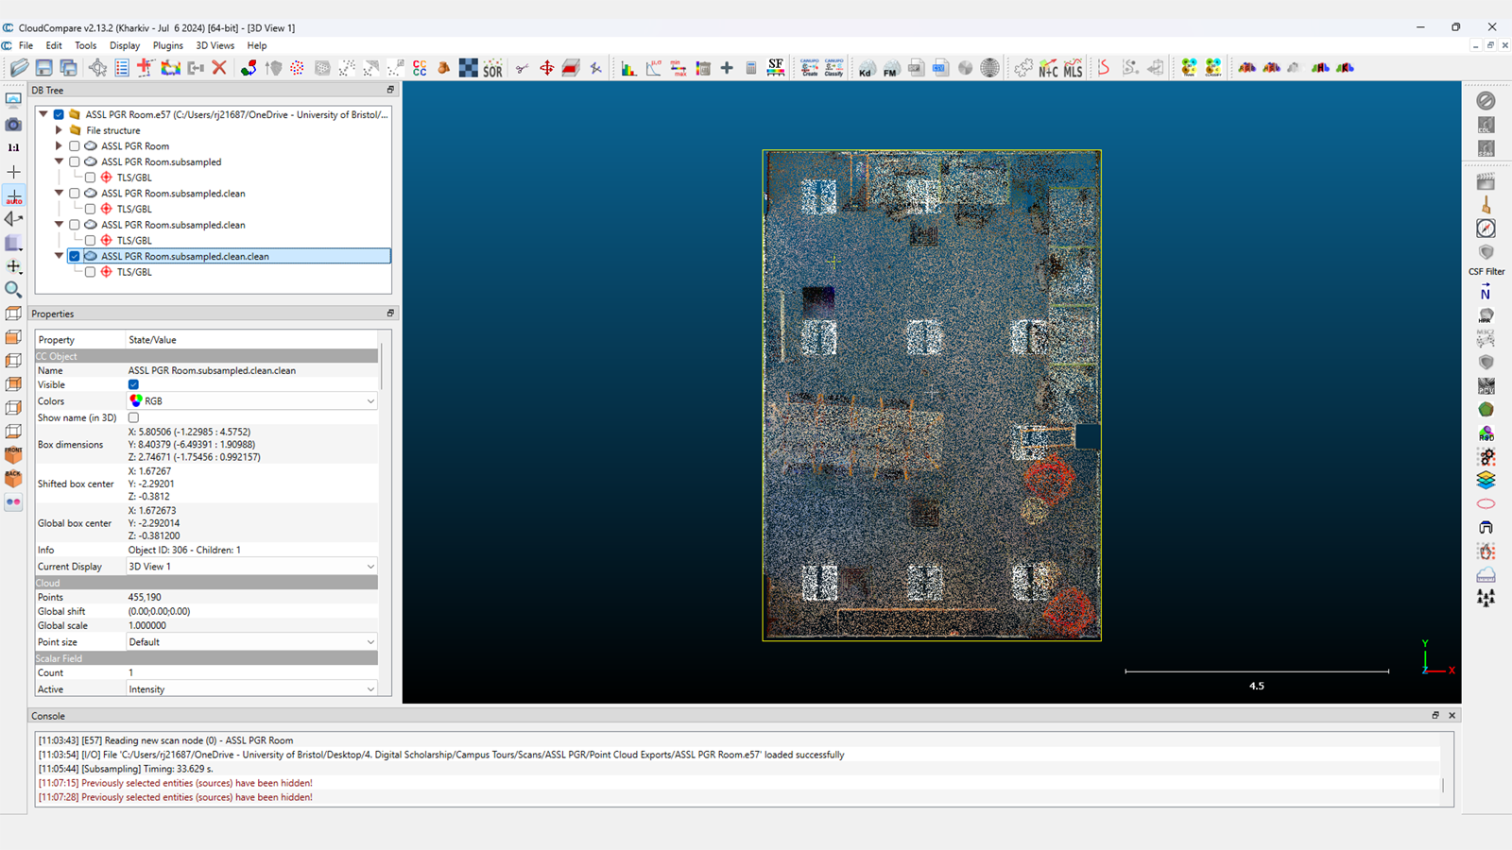The height and width of the screenshot is (850, 1512).
Task: Click the SF color scale icon
Action: [x=776, y=68]
